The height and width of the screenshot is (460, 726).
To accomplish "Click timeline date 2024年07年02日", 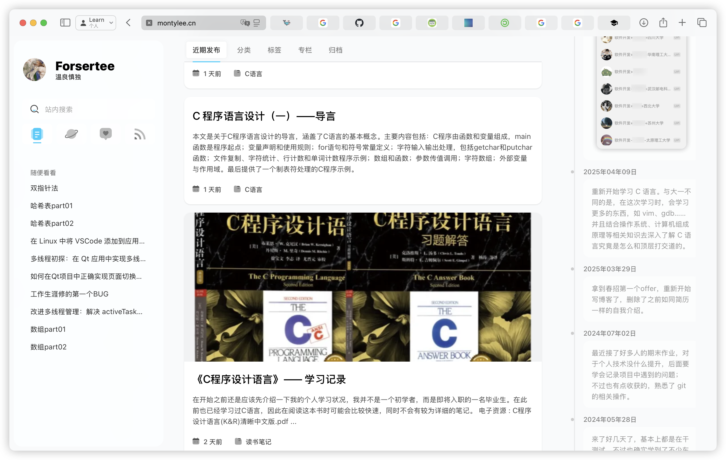I will tap(610, 334).
